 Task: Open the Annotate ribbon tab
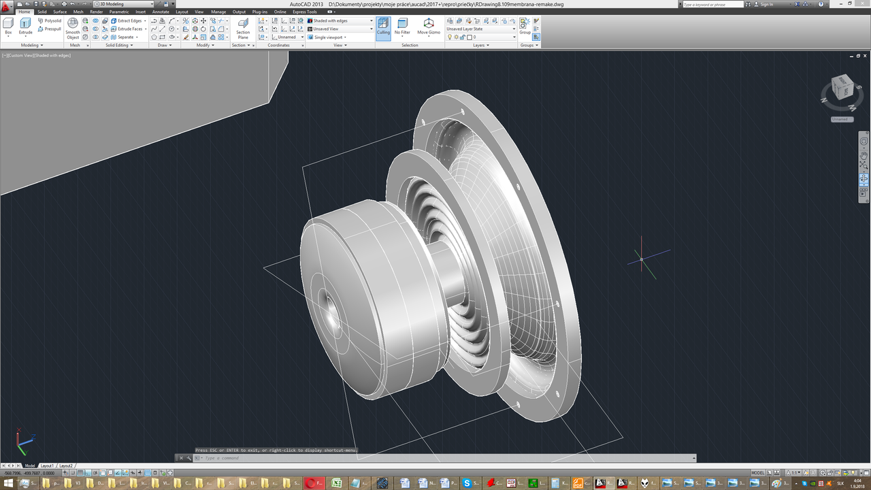pyautogui.click(x=161, y=12)
